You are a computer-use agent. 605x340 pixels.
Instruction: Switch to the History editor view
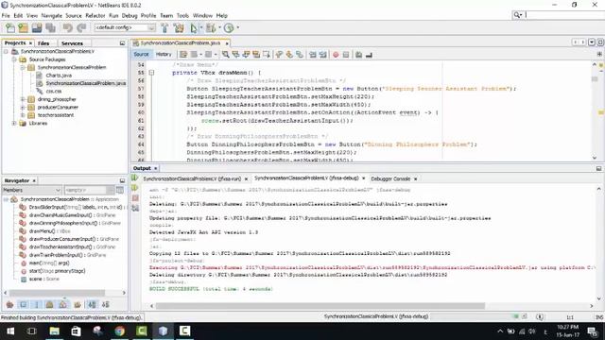pos(164,55)
